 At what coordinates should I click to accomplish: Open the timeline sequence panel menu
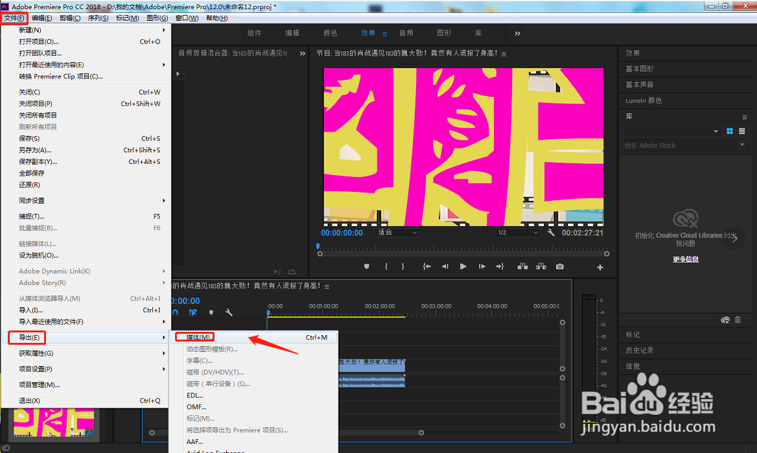point(327,286)
